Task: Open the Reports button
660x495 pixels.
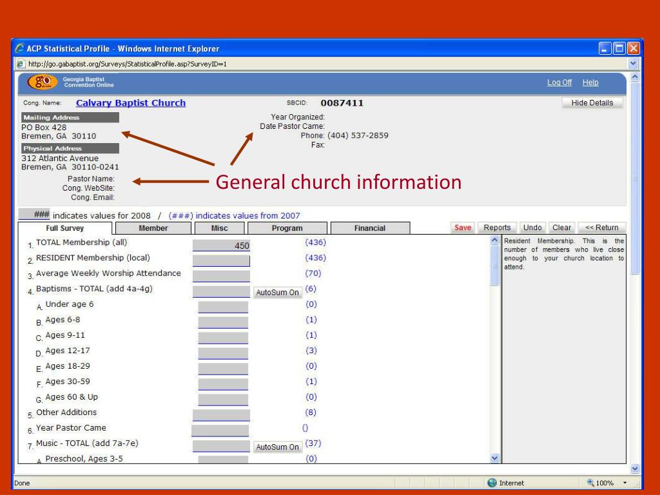Action: (x=497, y=228)
